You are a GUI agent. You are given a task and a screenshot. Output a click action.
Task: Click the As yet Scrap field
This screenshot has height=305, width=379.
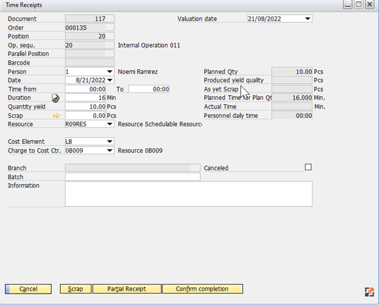click(x=292, y=89)
